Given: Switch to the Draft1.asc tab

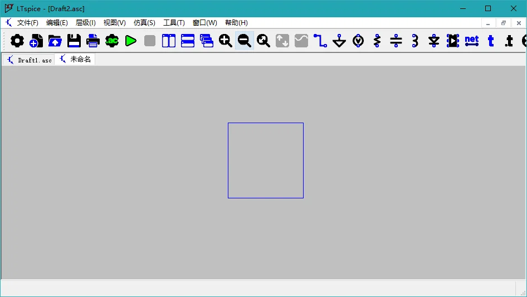Looking at the screenshot, I should pyautogui.click(x=29, y=60).
